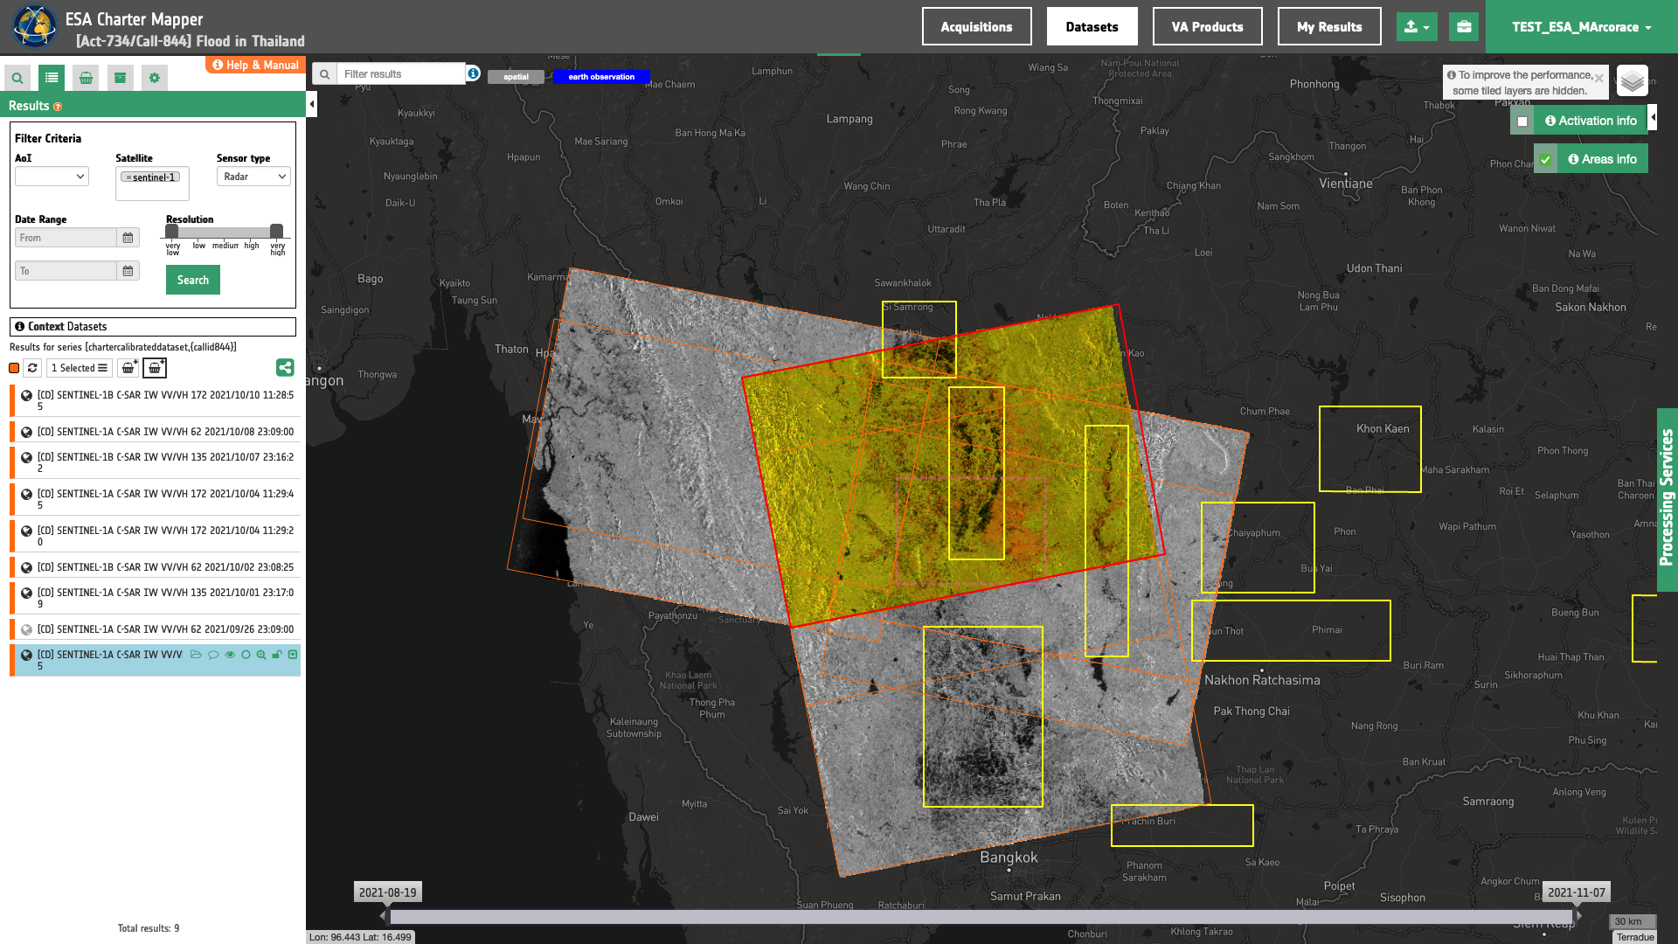The height and width of the screenshot is (944, 1678).
Task: Click the outlined add-all-to-basket icon
Action: click(155, 368)
